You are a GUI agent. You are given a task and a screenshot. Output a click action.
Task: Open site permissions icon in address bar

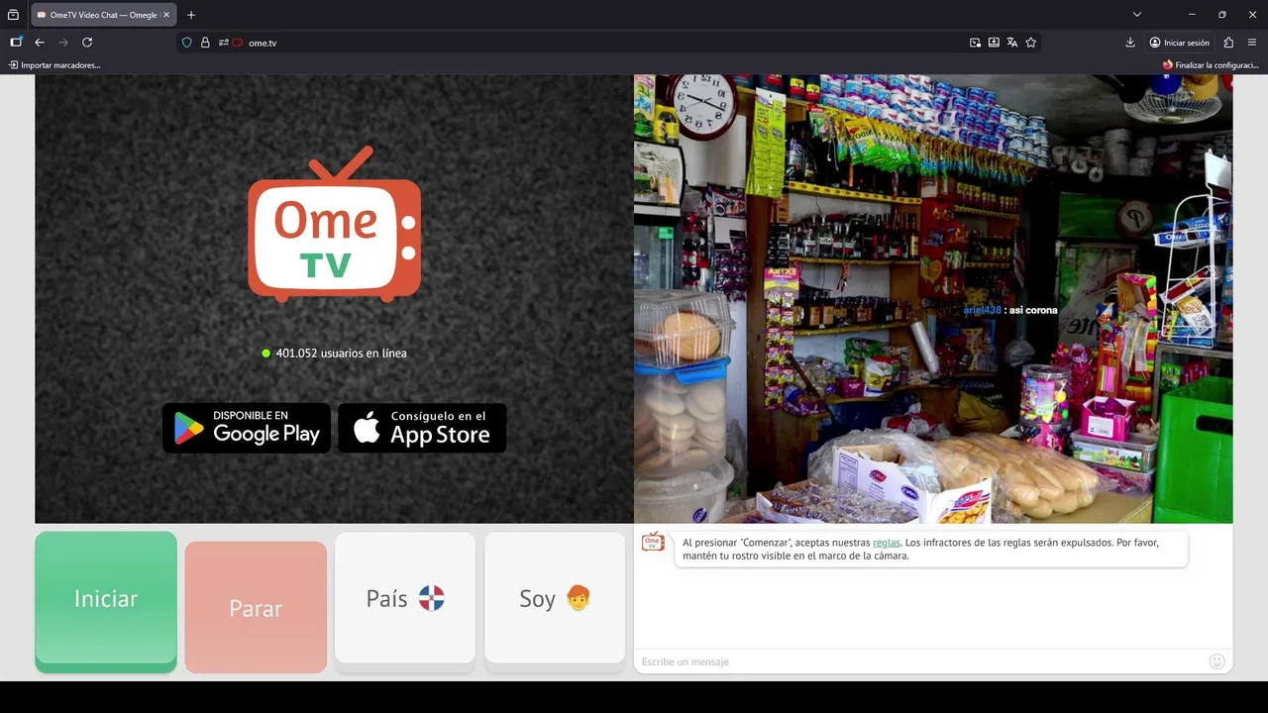pos(224,43)
